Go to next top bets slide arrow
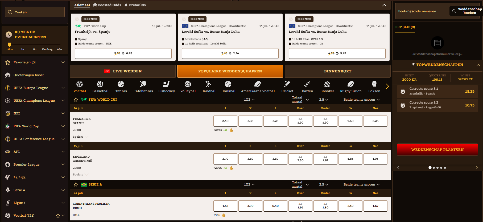 (477, 168)
